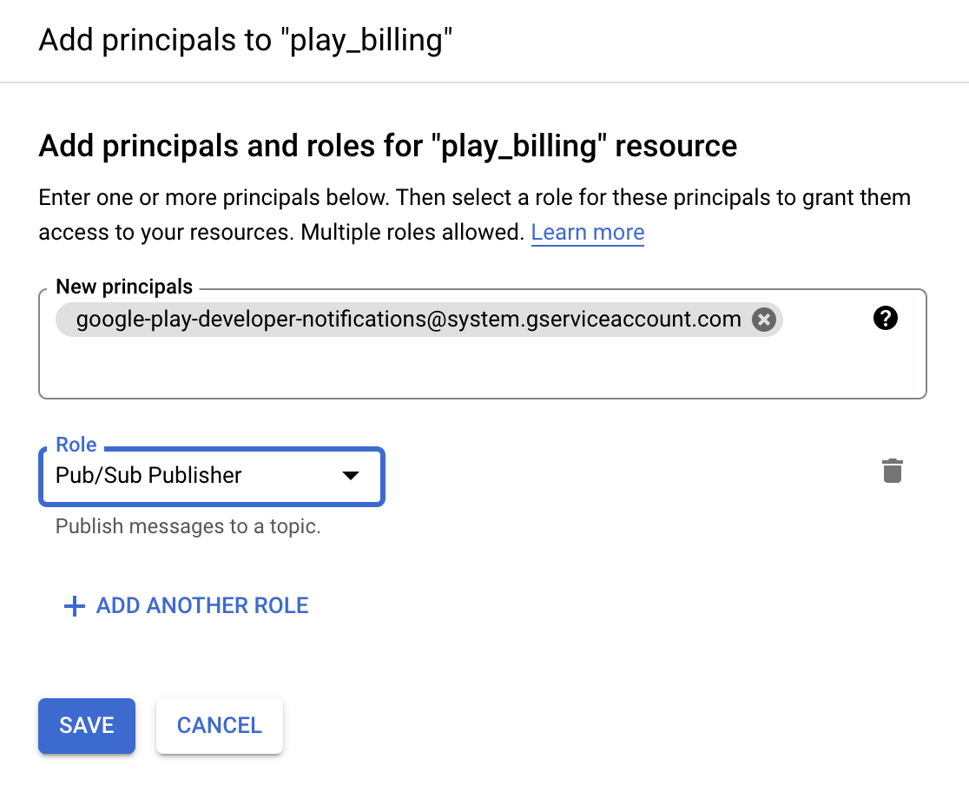Click the 'Enter one or more principals' description
The width and height of the screenshot is (969, 792).
pyautogui.click(x=474, y=197)
